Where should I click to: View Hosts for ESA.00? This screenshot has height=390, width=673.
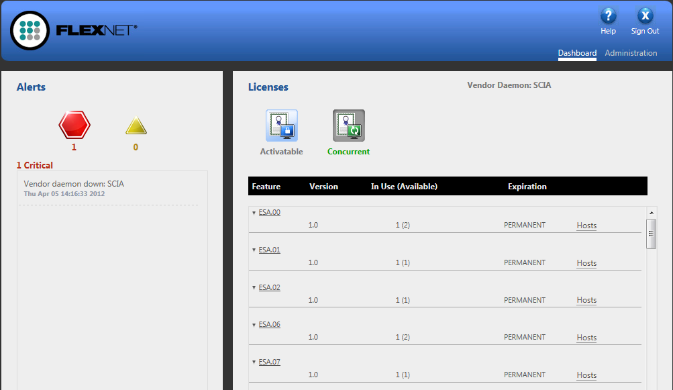pos(586,226)
